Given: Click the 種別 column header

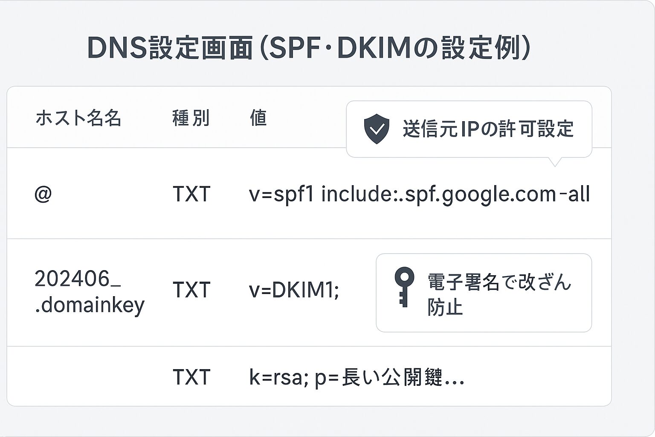Looking at the screenshot, I should (x=191, y=118).
